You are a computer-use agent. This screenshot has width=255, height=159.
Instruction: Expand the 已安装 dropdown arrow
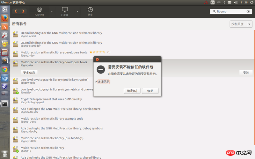tap(77, 11)
